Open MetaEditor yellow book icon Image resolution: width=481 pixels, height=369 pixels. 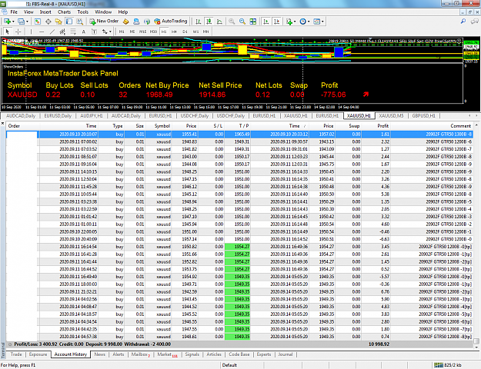tap(125, 22)
